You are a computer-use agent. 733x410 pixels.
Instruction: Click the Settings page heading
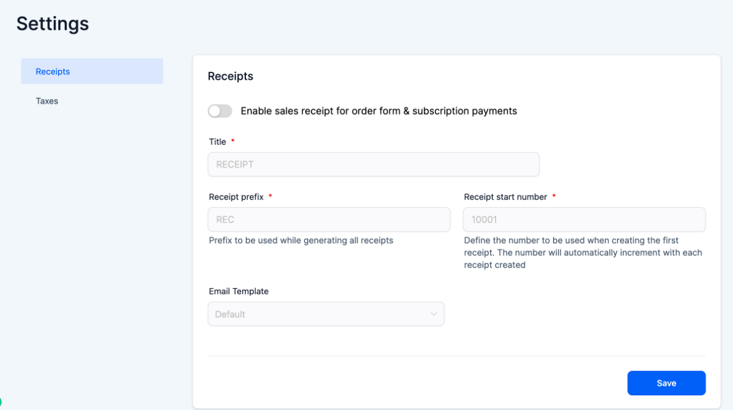(x=52, y=23)
